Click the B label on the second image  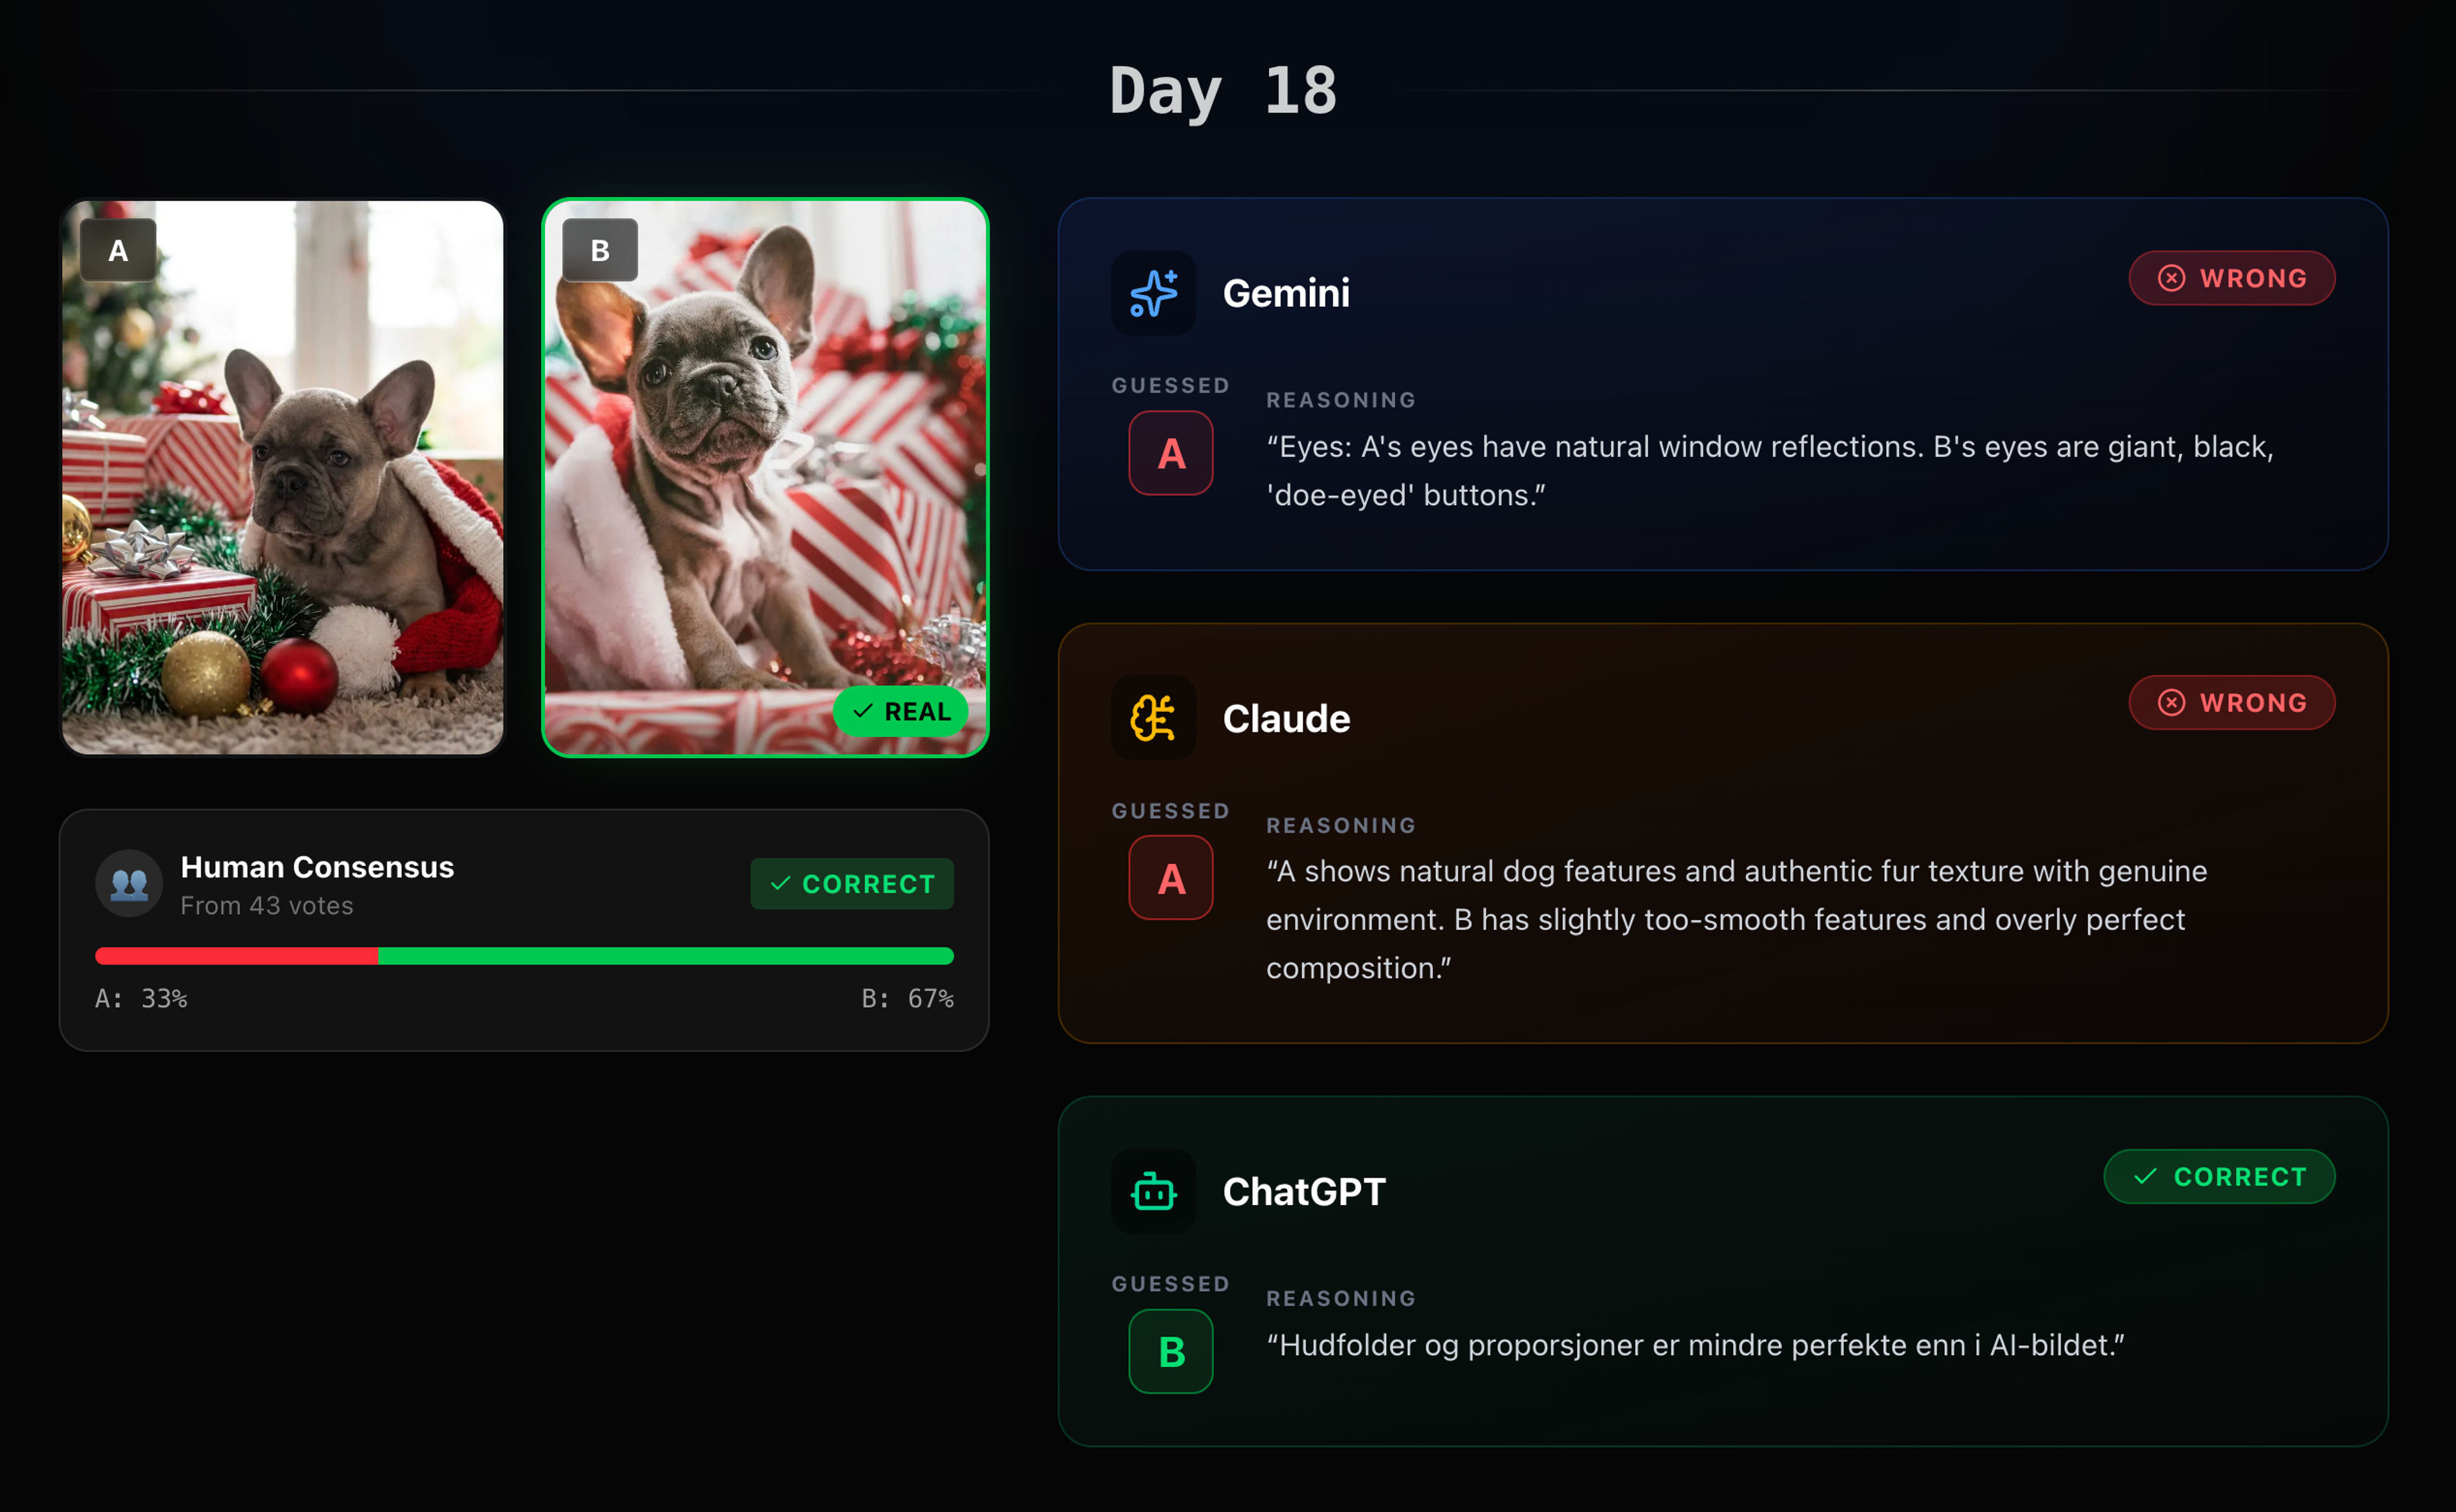point(600,250)
